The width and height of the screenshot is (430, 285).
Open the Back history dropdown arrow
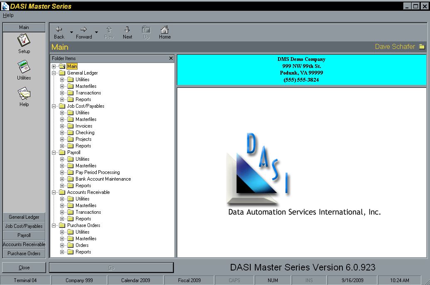71,32
